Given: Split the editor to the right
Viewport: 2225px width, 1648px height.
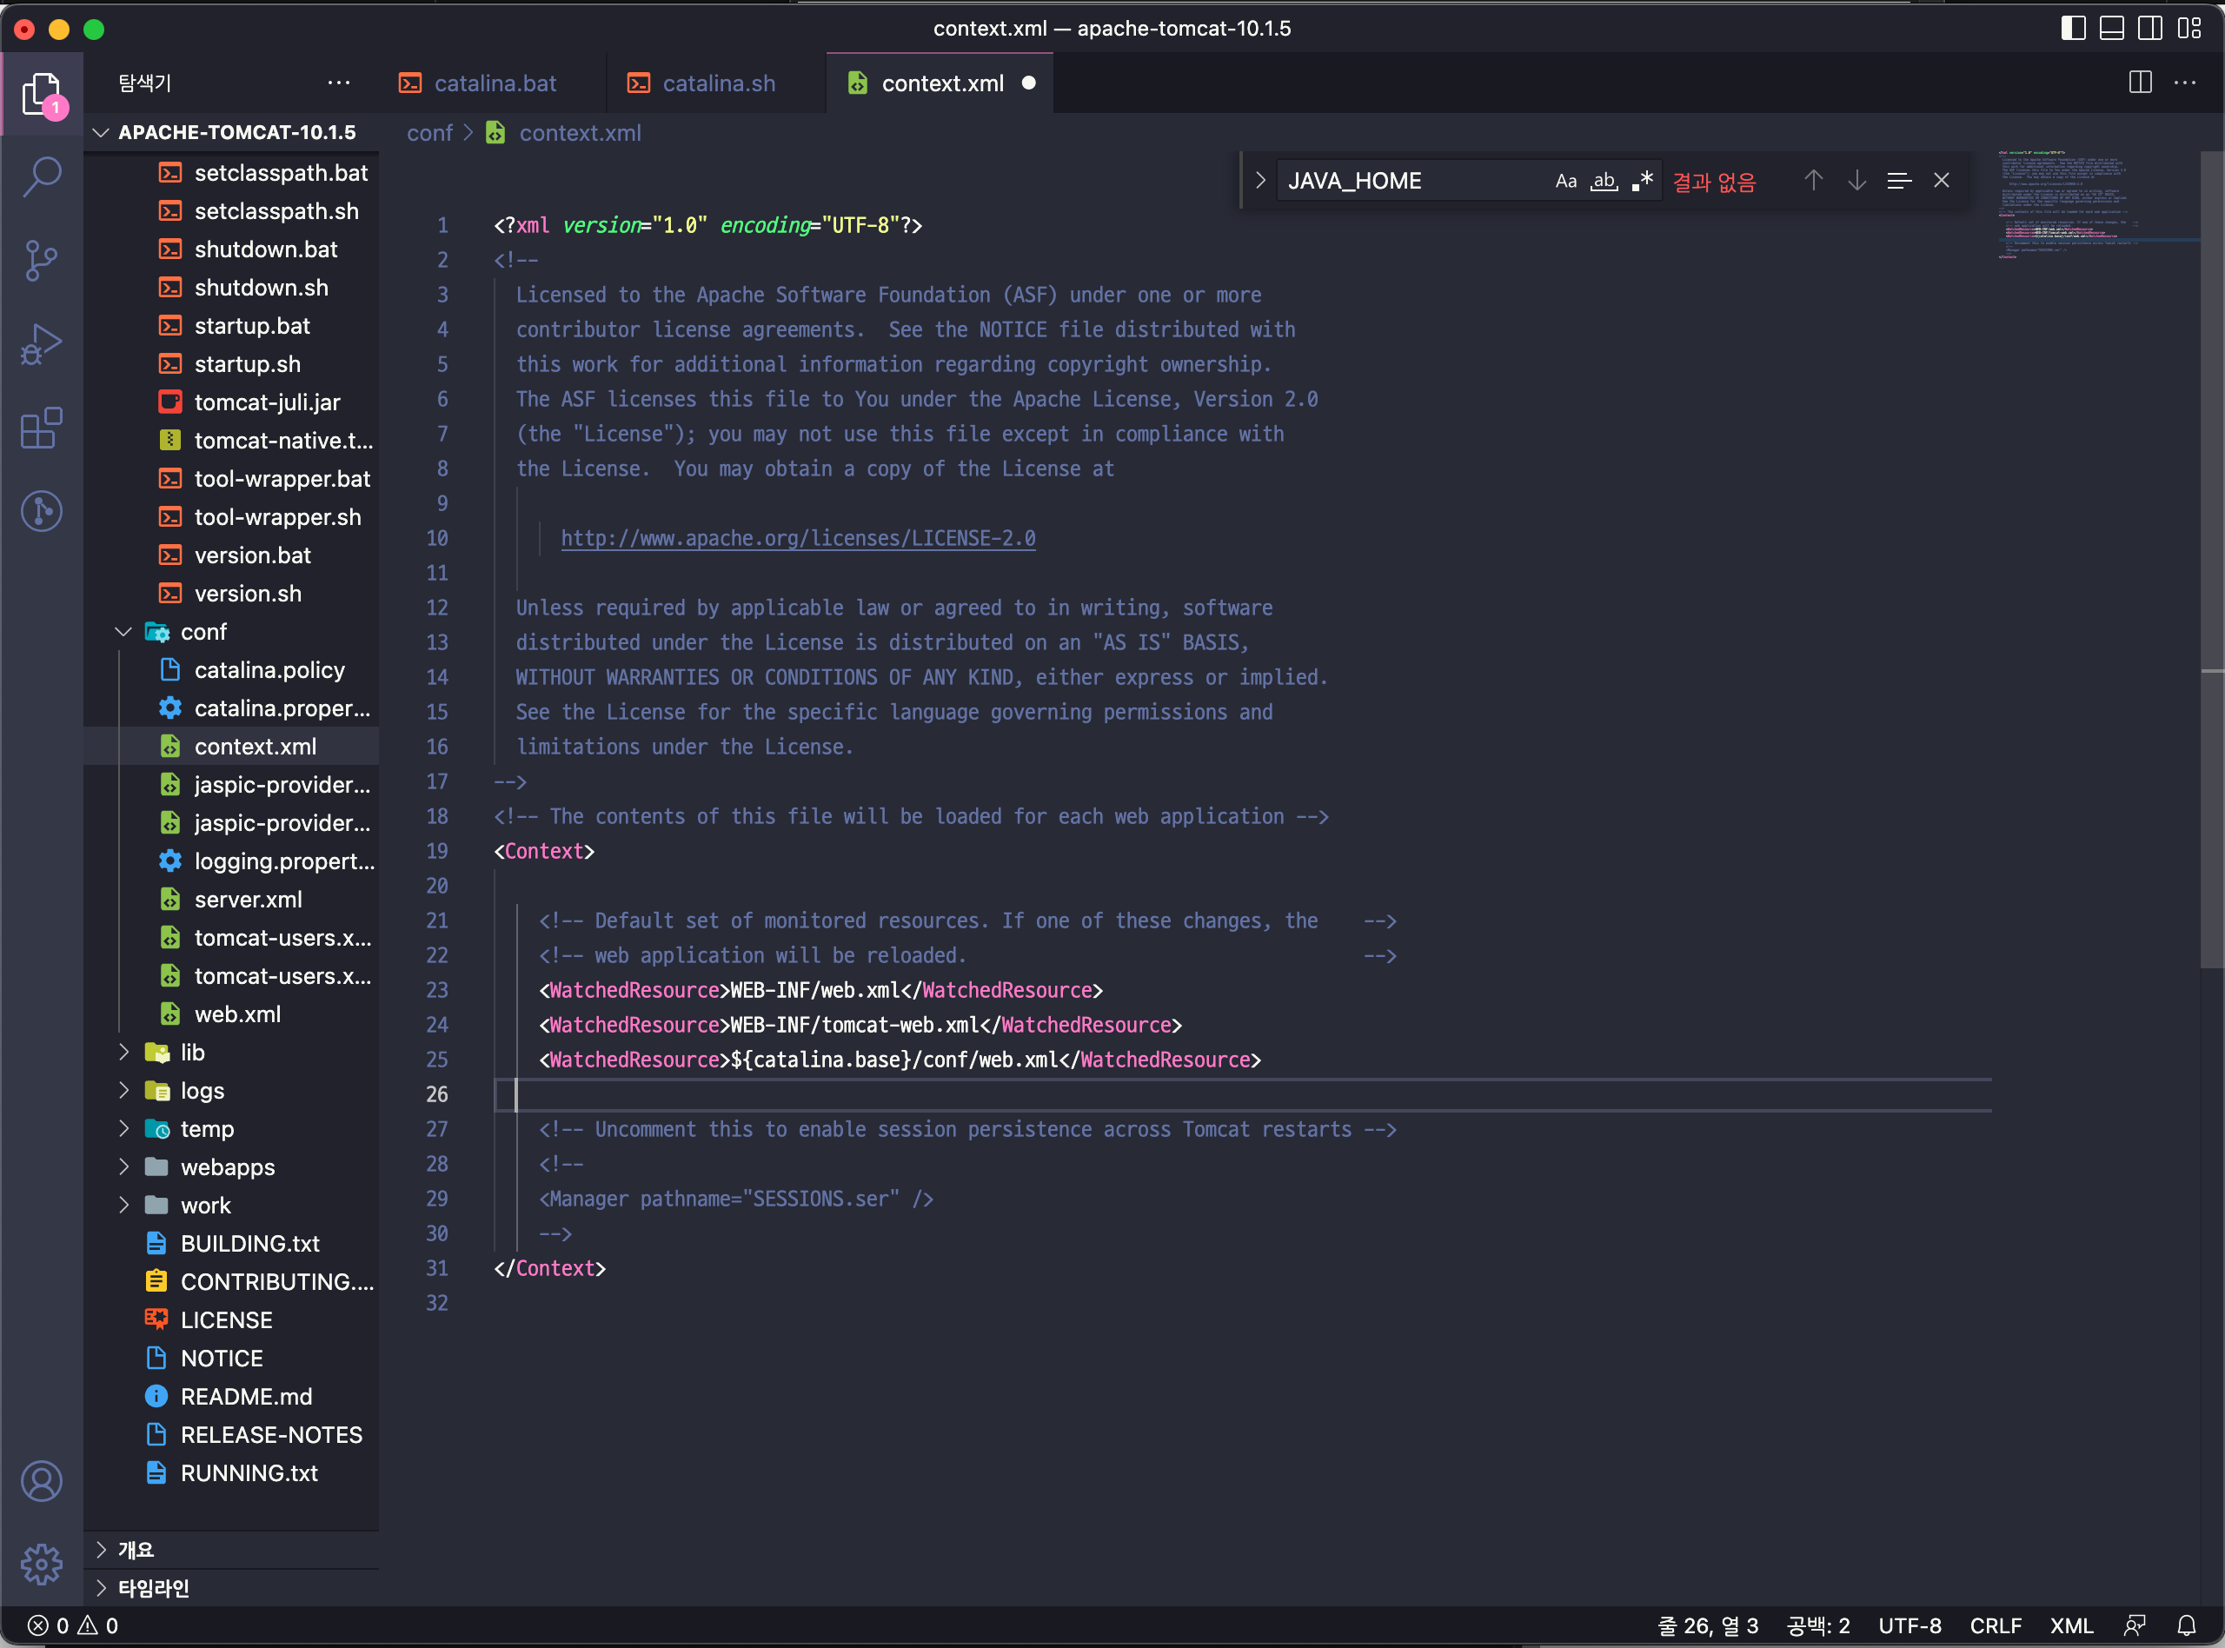Looking at the screenshot, I should 2140,83.
